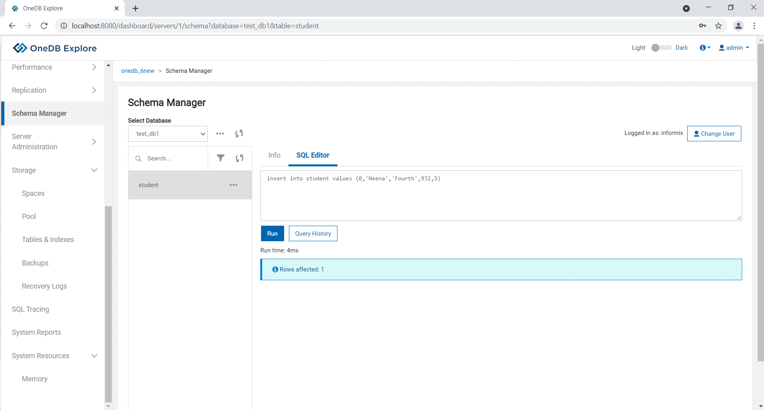
Task: Open Chrome profile avatar icon
Action: [739, 26]
